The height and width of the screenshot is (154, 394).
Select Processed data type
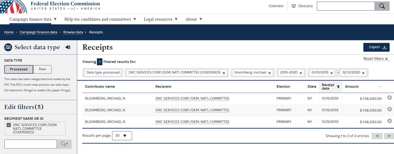click(19, 69)
